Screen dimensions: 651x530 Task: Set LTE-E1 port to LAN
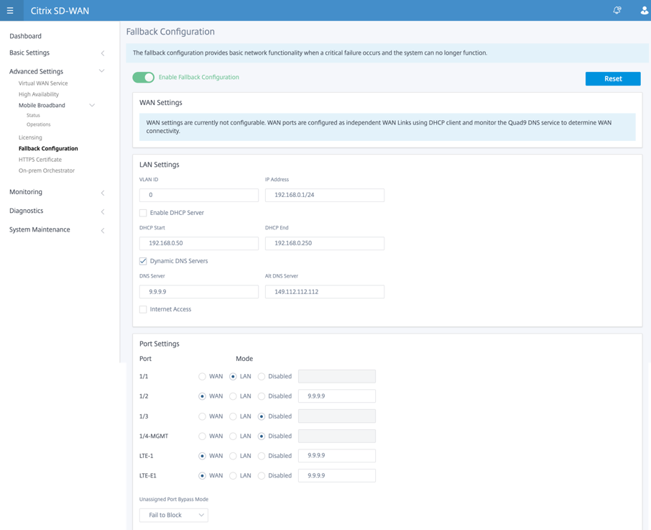[233, 476]
